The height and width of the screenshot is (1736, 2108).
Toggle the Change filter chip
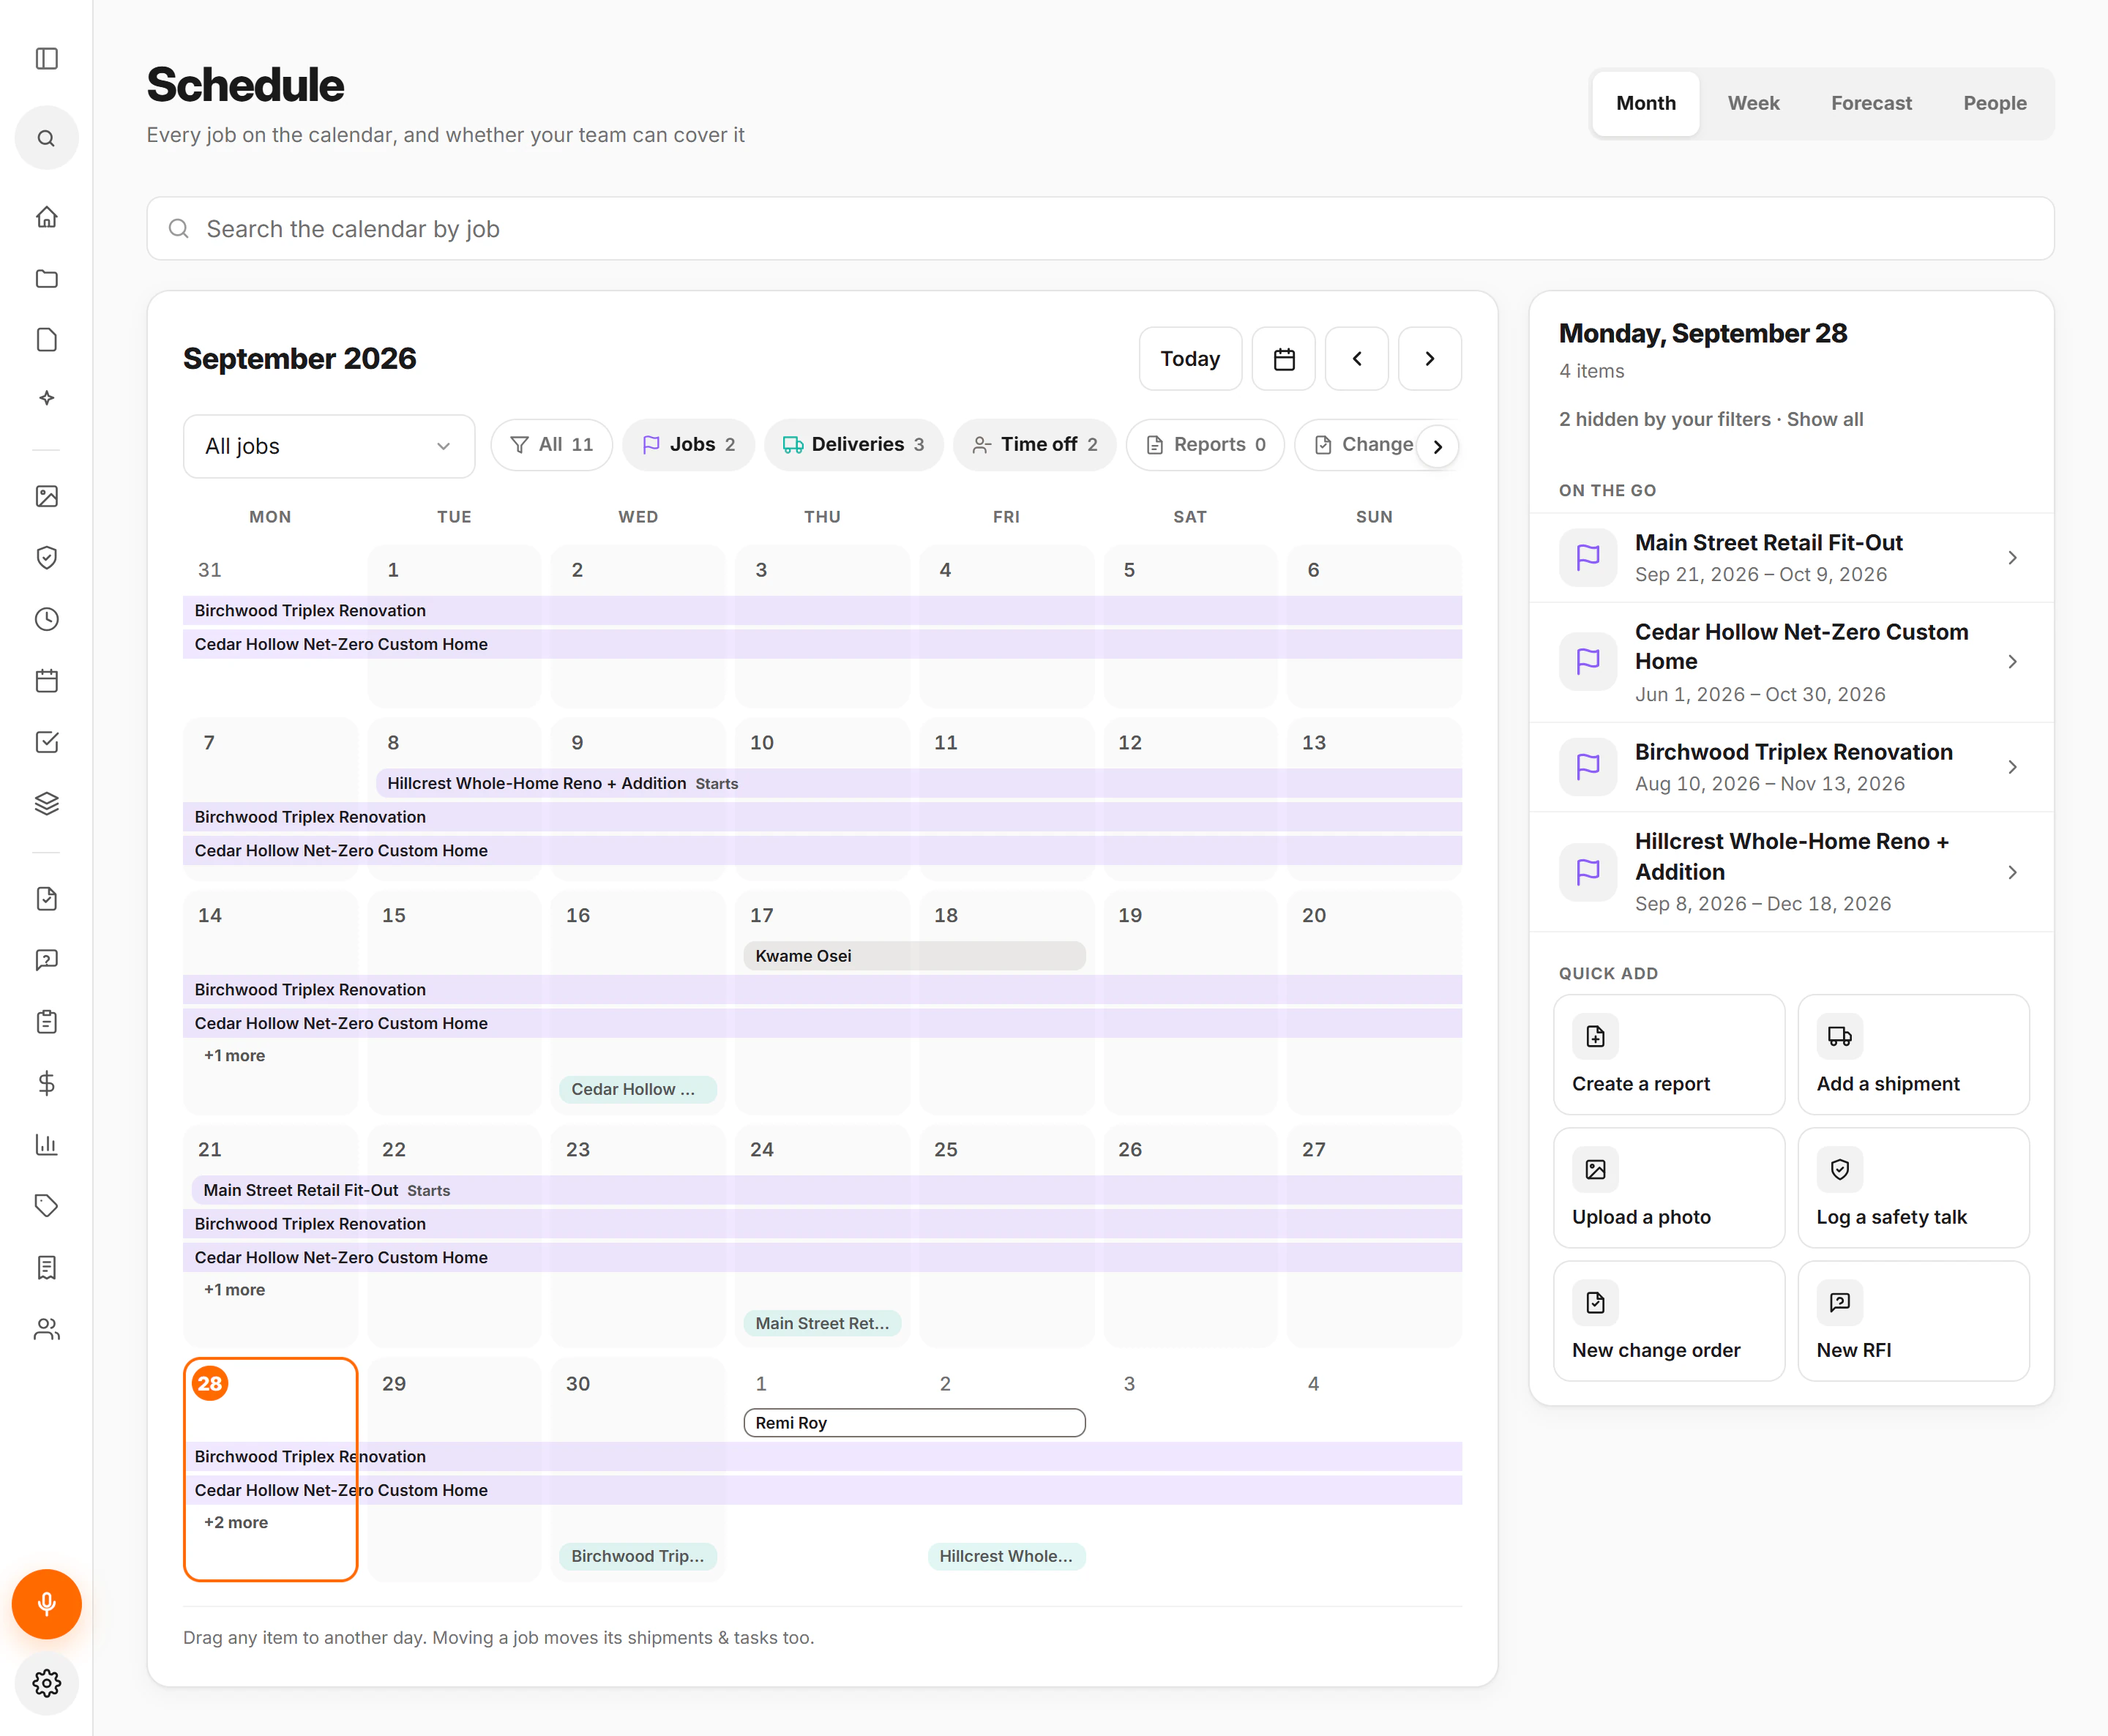[1364, 445]
